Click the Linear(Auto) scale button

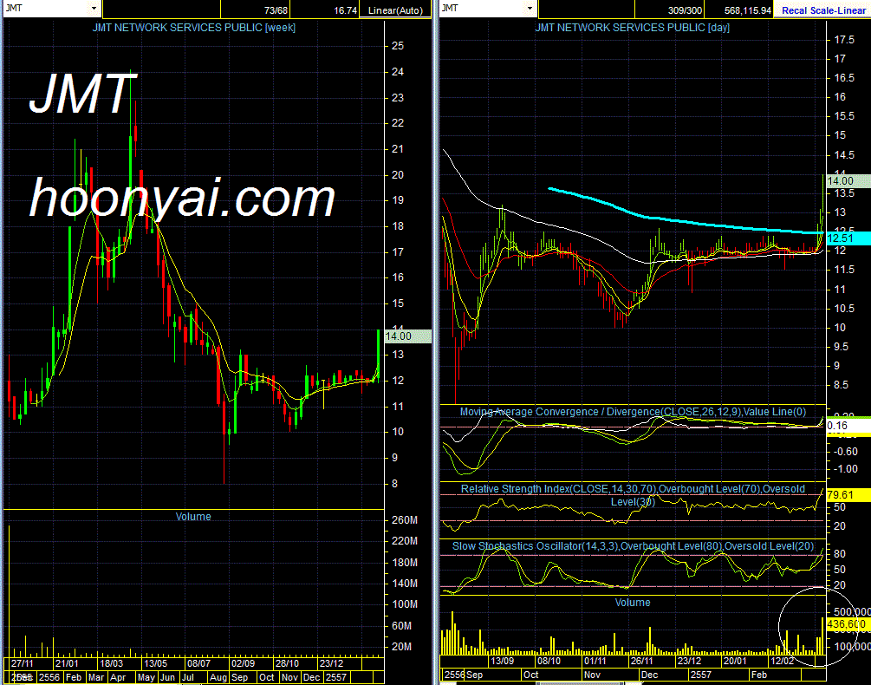(x=395, y=10)
